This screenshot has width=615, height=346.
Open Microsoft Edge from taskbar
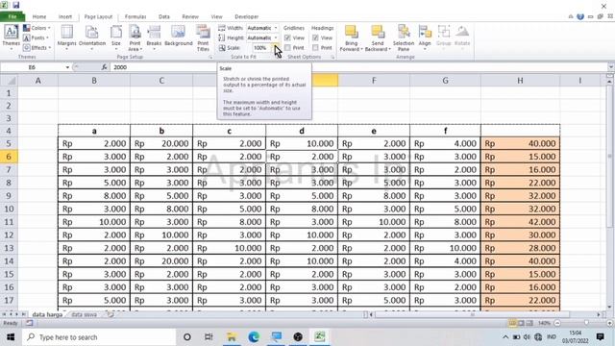click(x=254, y=337)
